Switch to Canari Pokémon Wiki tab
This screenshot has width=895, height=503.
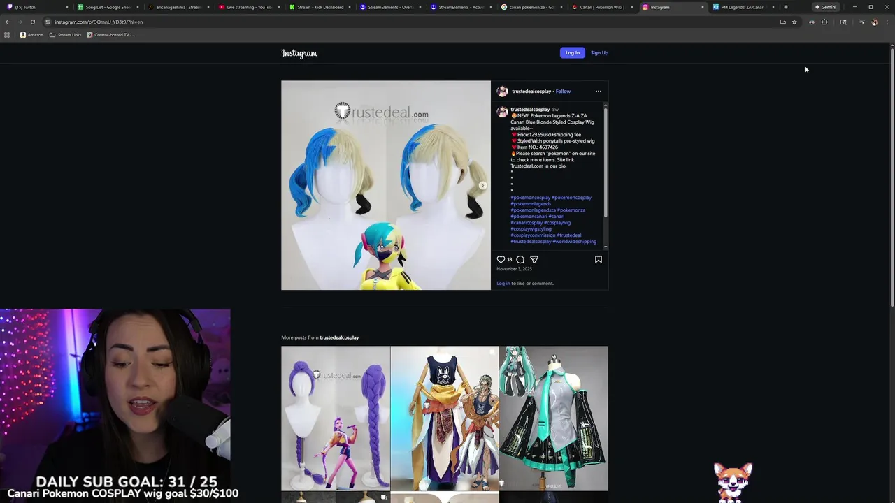tap(603, 7)
